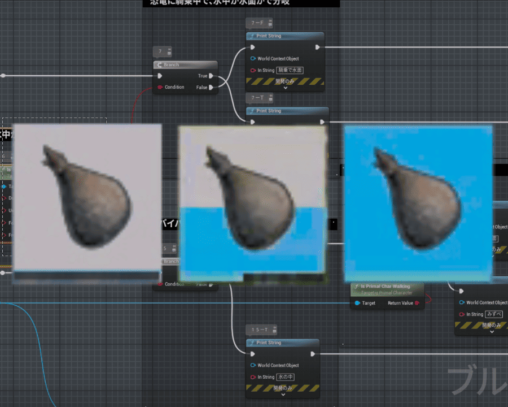Viewport: 508px width, 407px height.
Task: Expand the みずべ Print String advanced pins chevron
Action: pyautogui.click(x=492, y=332)
